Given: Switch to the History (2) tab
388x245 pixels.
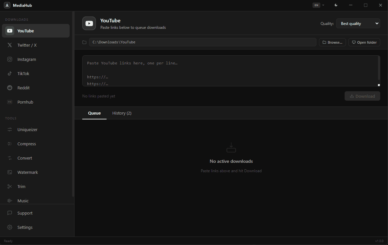Looking at the screenshot, I should [122, 113].
